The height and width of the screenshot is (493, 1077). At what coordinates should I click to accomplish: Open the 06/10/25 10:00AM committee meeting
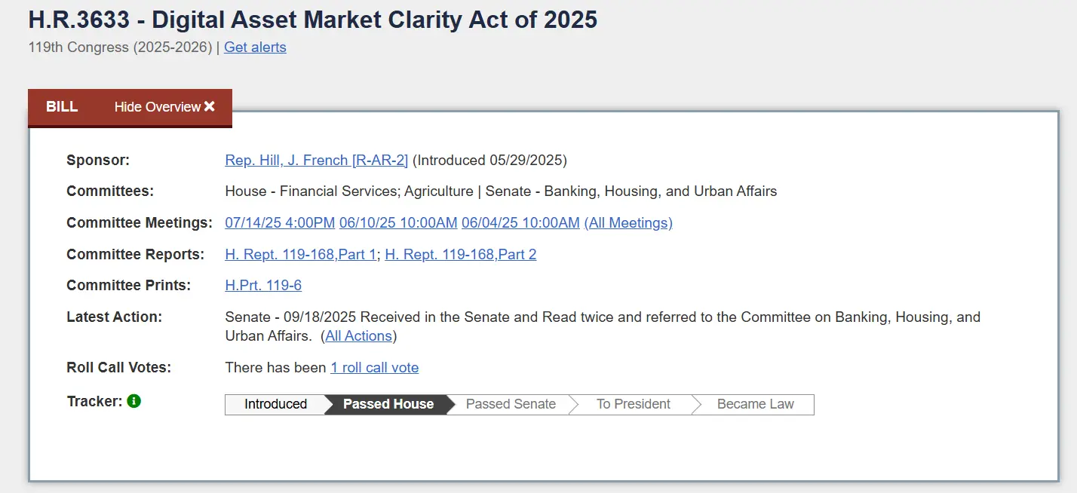pyautogui.click(x=398, y=222)
